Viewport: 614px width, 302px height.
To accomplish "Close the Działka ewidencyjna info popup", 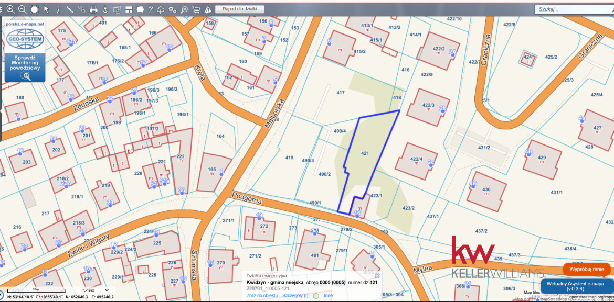I will click(377, 275).
